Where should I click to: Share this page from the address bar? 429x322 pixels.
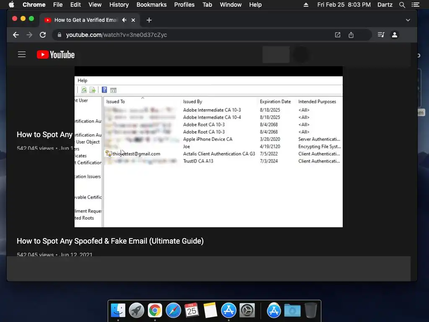[351, 35]
